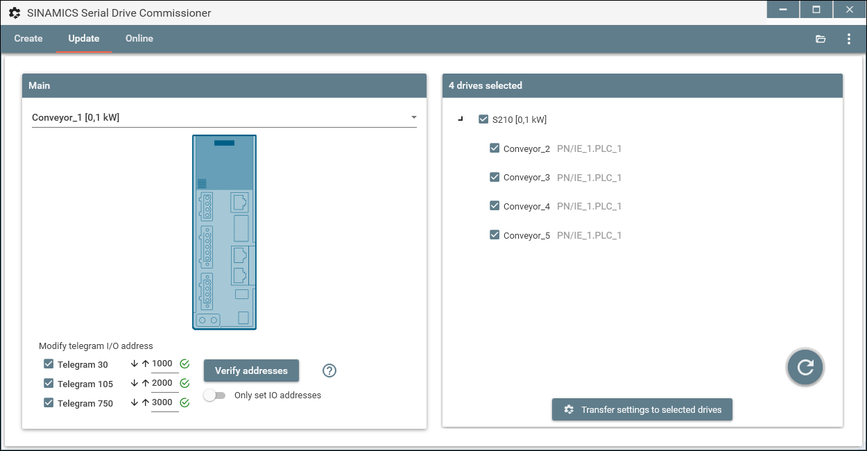This screenshot has height=451, width=867.
Task: Click the down arrow for Telegram 105 address
Action: tap(135, 383)
